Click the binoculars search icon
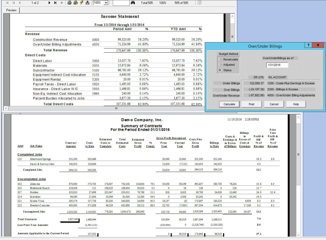 (x=133, y=3)
